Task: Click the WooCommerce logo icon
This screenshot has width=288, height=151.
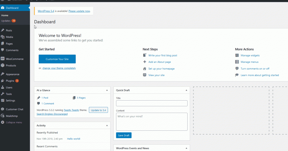Action: 3,59
